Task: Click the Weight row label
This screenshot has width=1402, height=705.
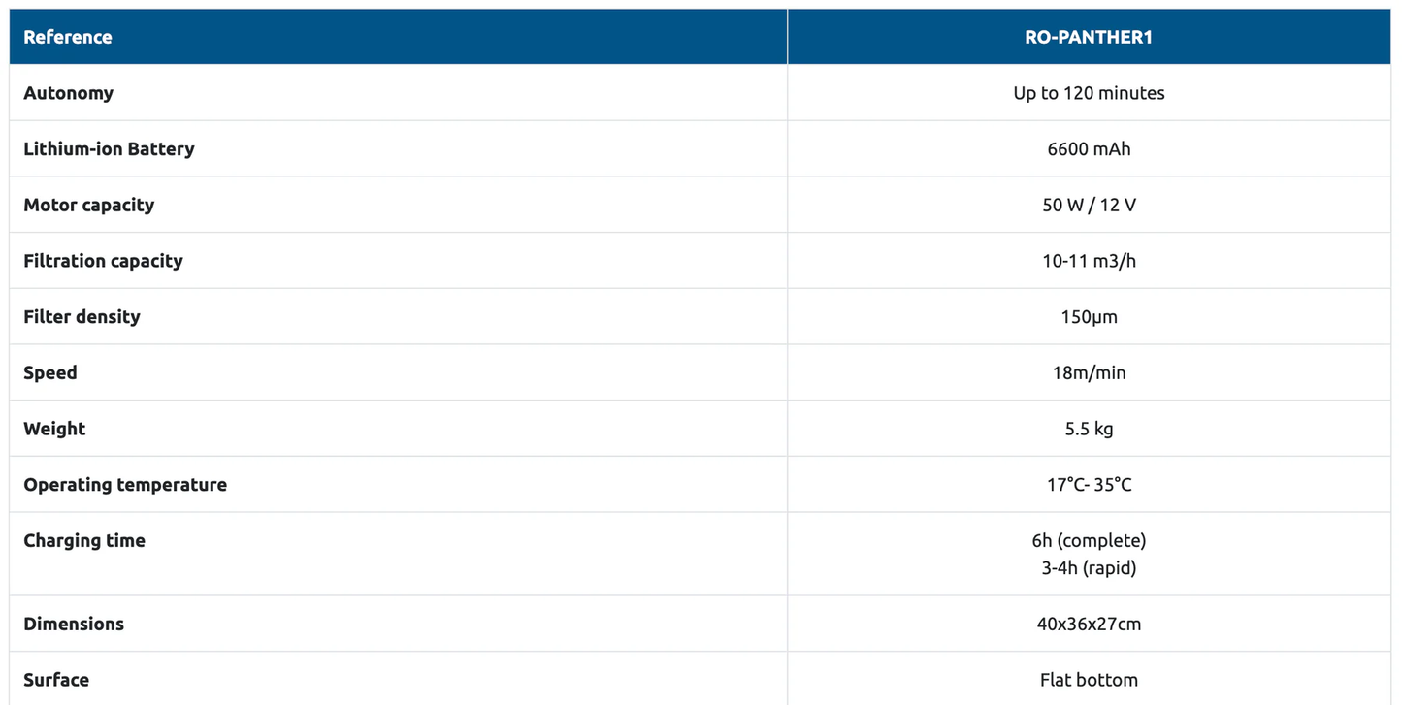Action: pos(54,429)
